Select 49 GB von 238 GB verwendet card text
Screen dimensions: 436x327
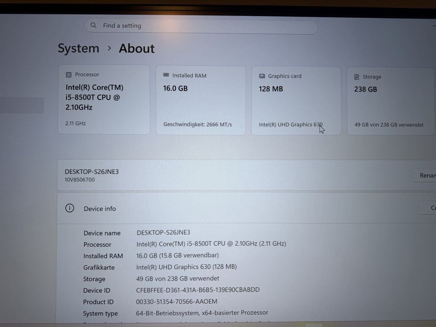click(x=389, y=125)
